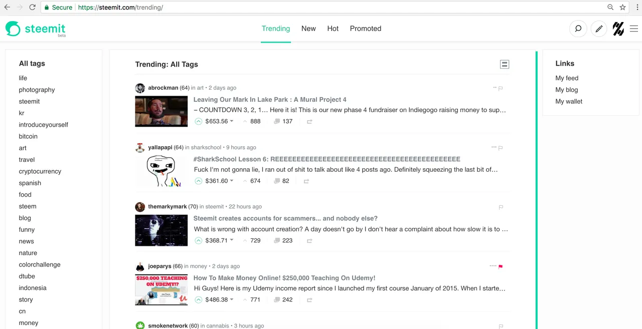Image resolution: width=642 pixels, height=329 pixels.
Task: Filter by the cryptocurrency tag
Action: point(40,171)
